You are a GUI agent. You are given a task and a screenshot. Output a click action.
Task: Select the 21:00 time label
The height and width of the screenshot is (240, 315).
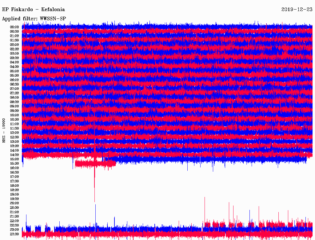(x=14, y=212)
